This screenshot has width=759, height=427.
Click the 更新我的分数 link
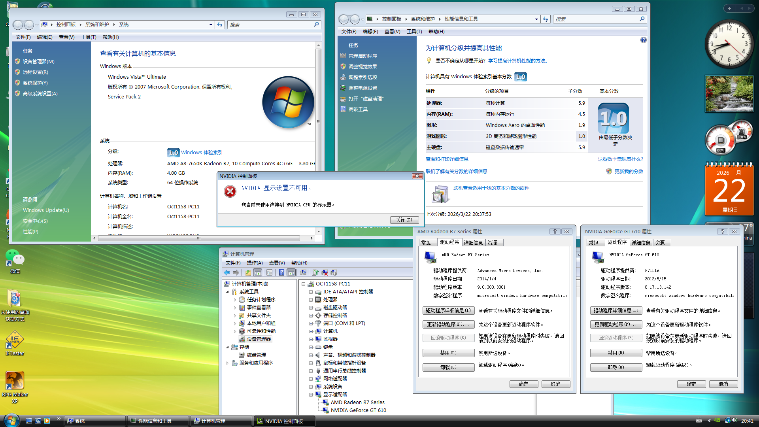[629, 172]
